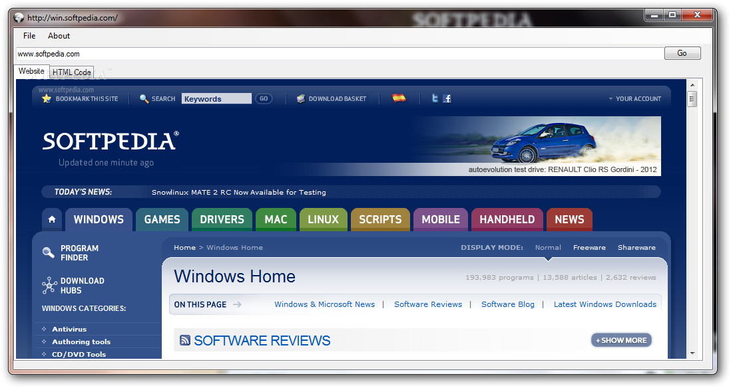Select the DRIVERS category tab
Image resolution: width=731 pixels, height=388 pixels.
tap(222, 220)
